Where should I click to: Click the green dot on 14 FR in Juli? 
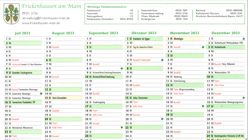(41, 94)
